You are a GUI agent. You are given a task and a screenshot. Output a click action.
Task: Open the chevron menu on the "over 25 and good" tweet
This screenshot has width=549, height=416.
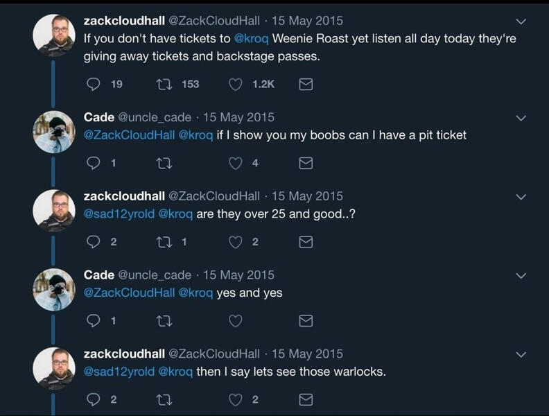tap(521, 197)
